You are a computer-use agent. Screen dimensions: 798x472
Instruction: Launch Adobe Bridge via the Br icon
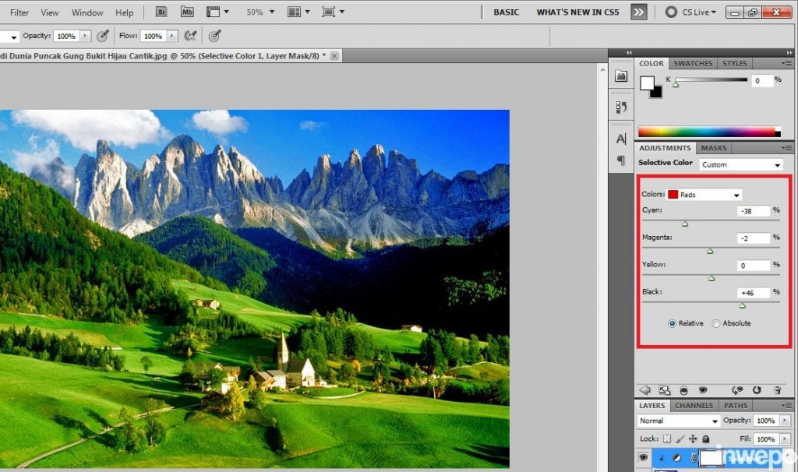click(161, 12)
